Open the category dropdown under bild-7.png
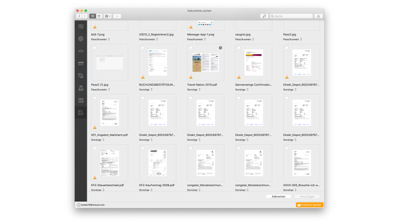 coord(101,39)
